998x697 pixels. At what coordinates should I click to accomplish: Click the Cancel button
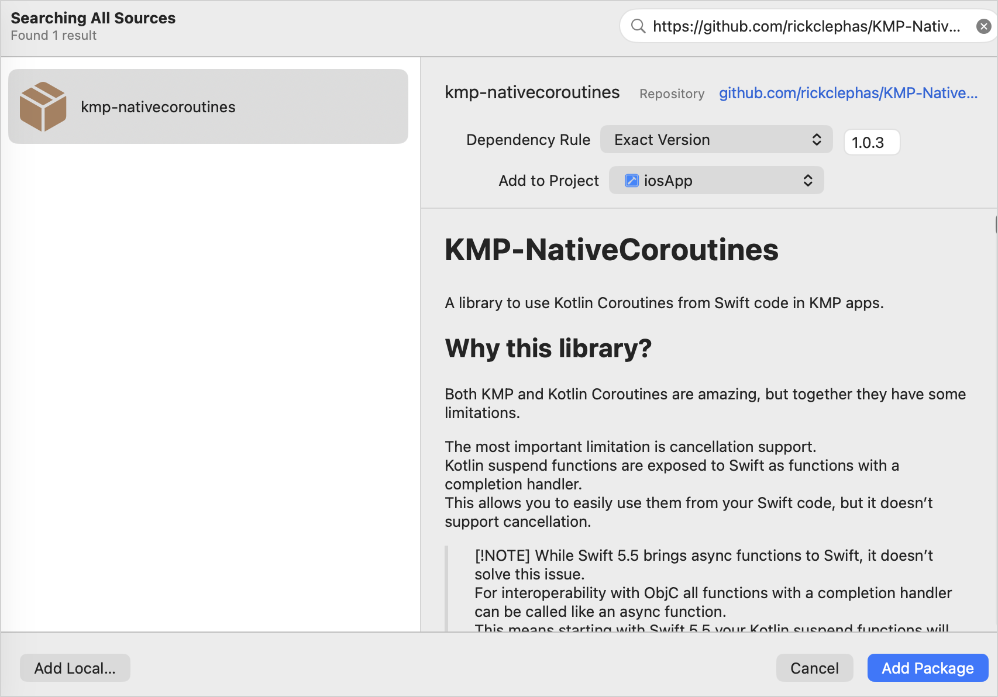(x=814, y=668)
